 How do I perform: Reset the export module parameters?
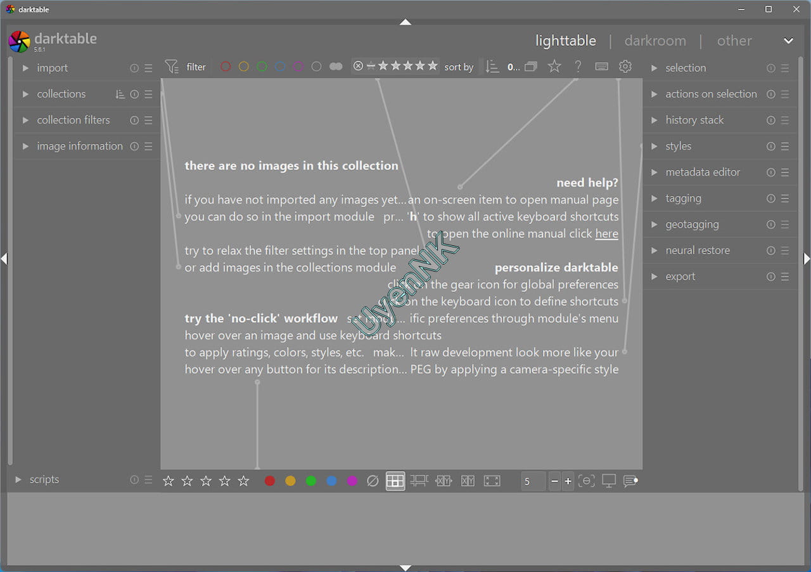pyautogui.click(x=771, y=277)
